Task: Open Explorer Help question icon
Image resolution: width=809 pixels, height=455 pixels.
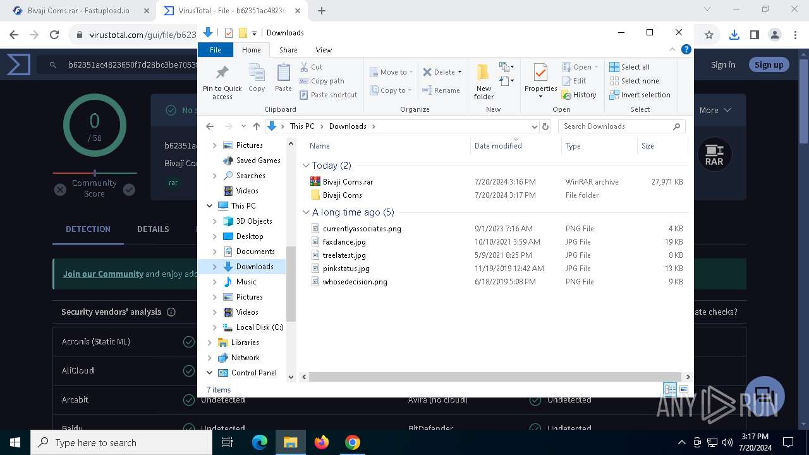Action: point(686,49)
